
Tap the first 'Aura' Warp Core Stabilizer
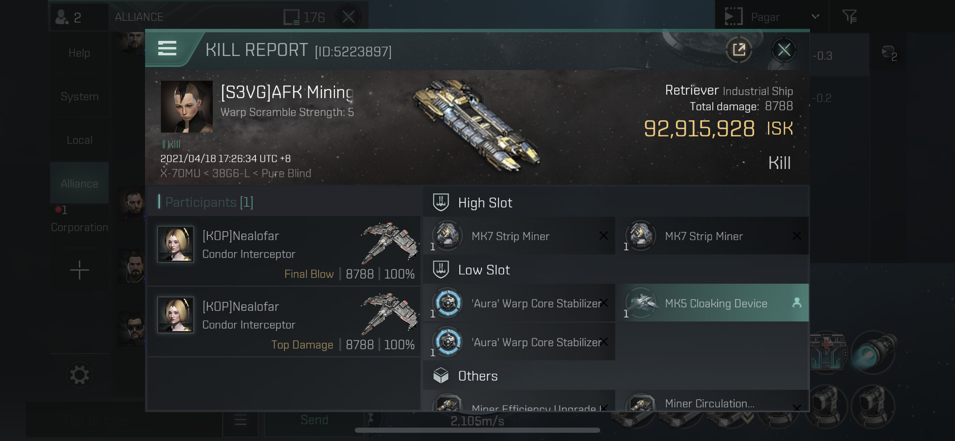point(519,303)
